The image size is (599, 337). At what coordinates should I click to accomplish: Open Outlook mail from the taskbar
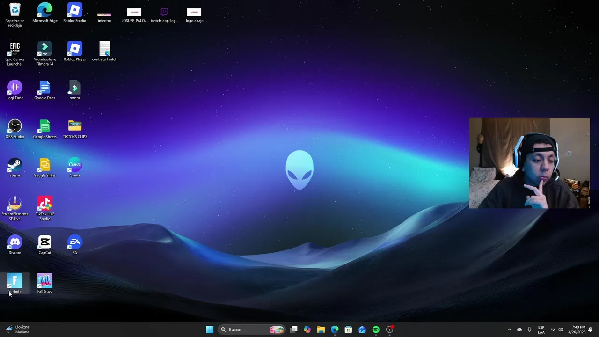[362, 330]
